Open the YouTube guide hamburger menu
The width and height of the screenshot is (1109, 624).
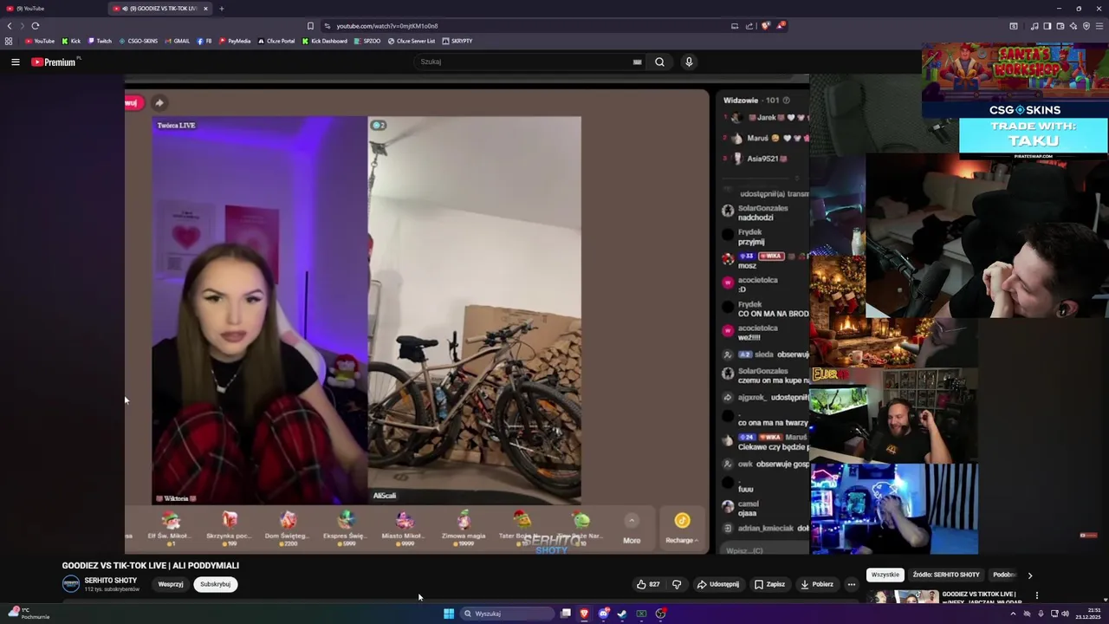click(x=15, y=62)
